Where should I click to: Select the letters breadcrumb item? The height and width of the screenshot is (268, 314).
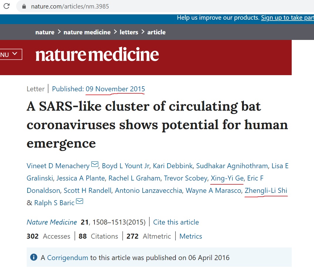coord(129,32)
